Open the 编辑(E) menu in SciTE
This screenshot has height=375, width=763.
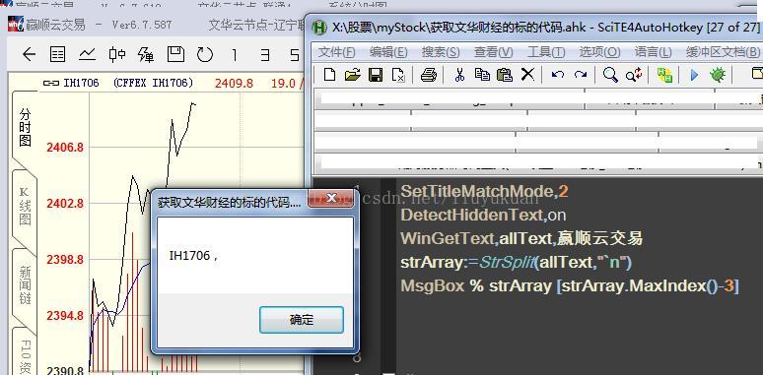pyautogui.click(x=388, y=51)
